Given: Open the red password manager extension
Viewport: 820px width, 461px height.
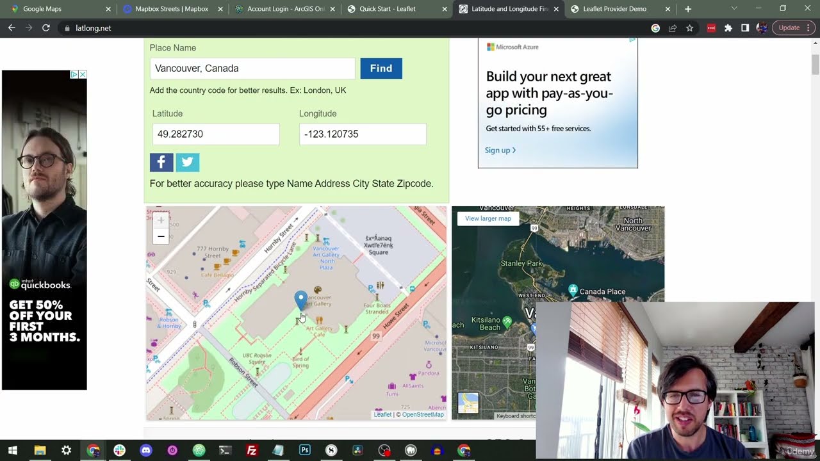Looking at the screenshot, I should [x=711, y=28].
